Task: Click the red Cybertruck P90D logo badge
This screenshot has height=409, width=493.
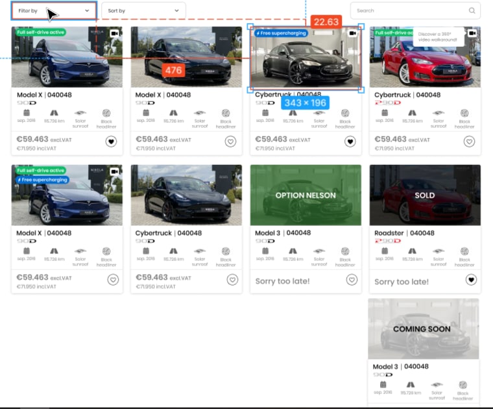Action: point(388,103)
